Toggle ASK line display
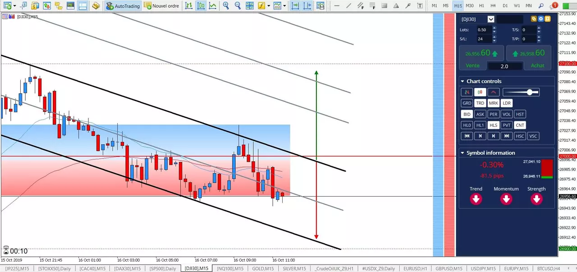This screenshot has width=577, height=272. [480, 114]
